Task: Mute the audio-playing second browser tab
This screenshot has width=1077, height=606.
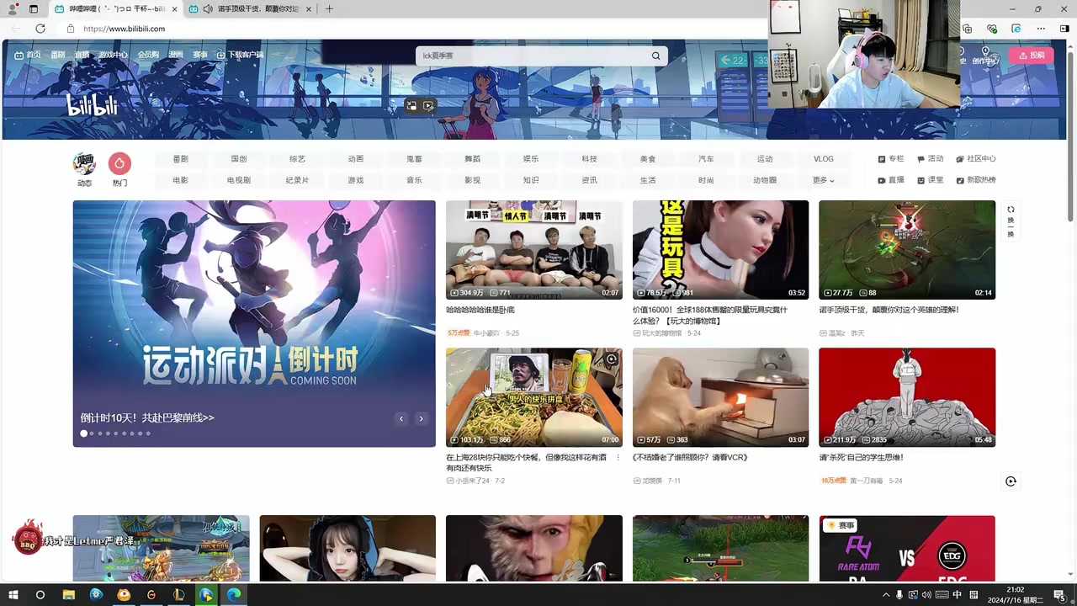Action: click(x=207, y=9)
